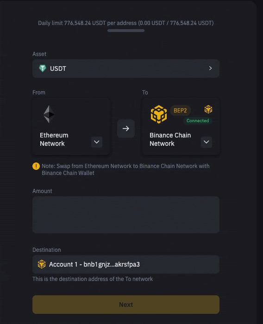Swap networks with the arrow button
263x324 pixels.
coord(126,129)
